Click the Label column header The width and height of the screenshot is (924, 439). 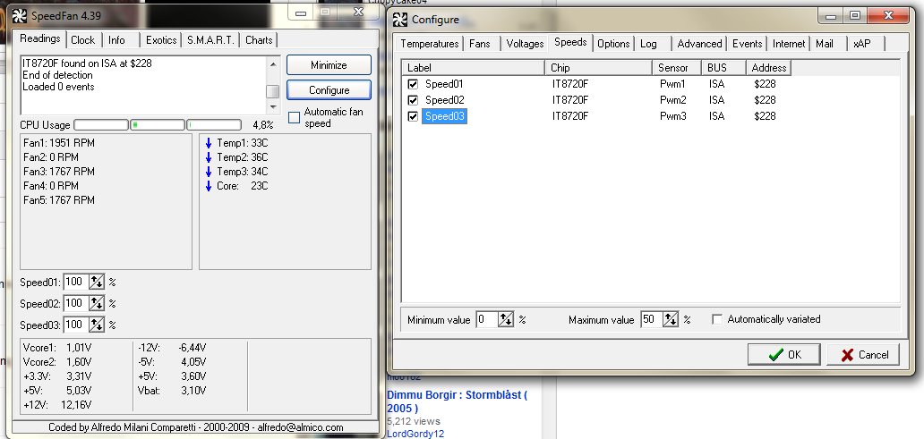tap(474, 68)
